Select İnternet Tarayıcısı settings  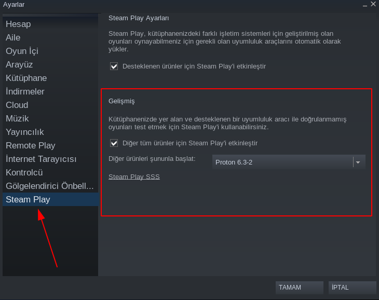(41, 159)
